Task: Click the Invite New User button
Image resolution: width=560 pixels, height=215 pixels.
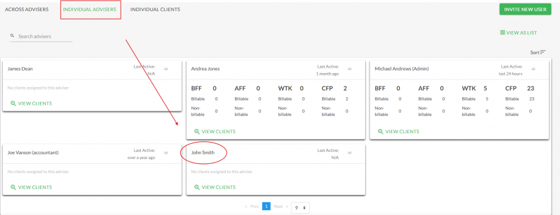Action: (525, 9)
